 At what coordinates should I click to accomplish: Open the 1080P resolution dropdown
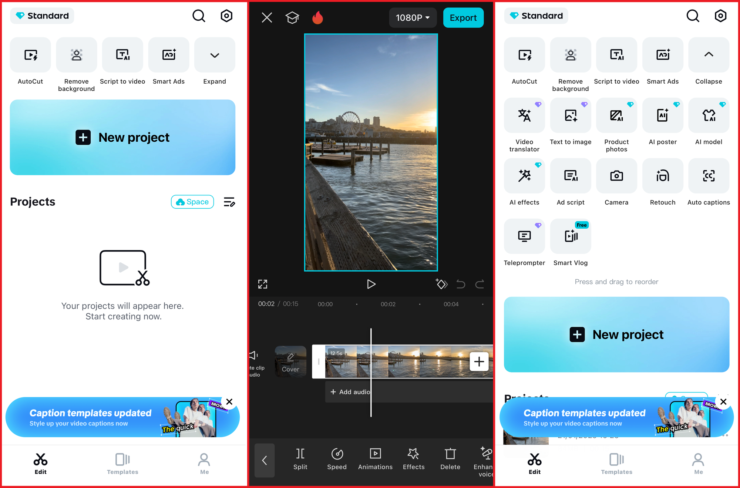click(x=413, y=17)
